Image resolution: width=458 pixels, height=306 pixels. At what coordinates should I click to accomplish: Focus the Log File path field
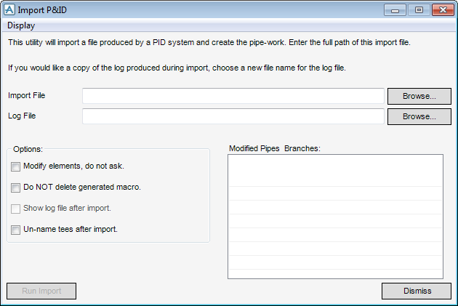(233, 116)
